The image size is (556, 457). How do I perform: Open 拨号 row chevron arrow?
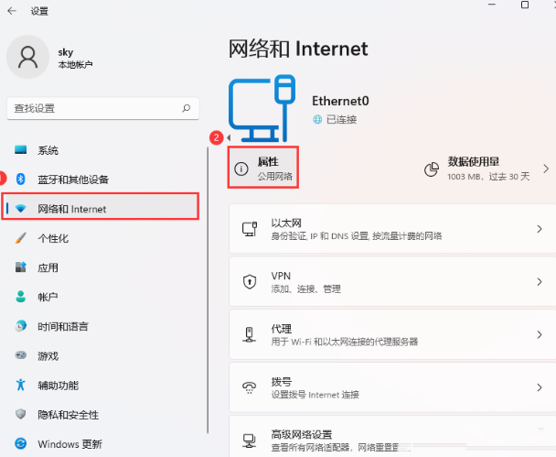pyautogui.click(x=540, y=387)
